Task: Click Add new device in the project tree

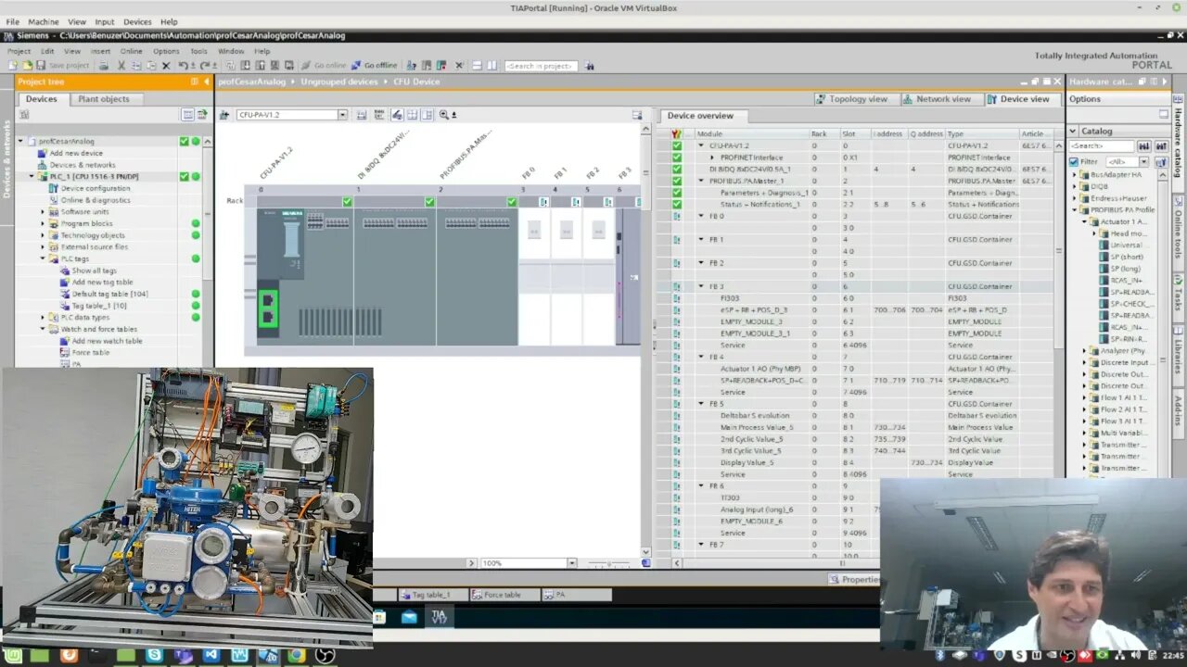Action: click(76, 153)
